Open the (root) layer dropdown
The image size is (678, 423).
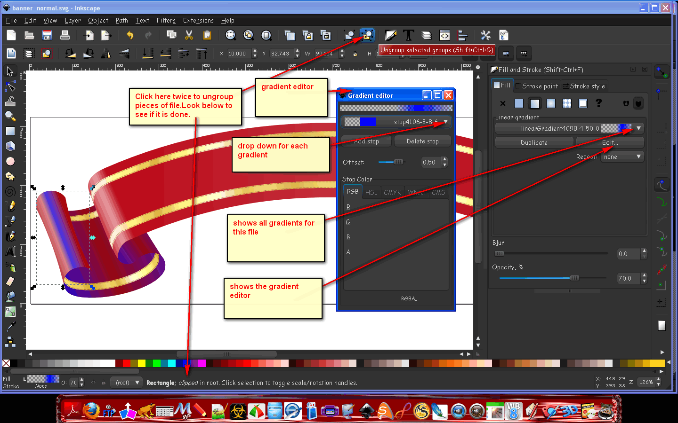[x=126, y=383]
